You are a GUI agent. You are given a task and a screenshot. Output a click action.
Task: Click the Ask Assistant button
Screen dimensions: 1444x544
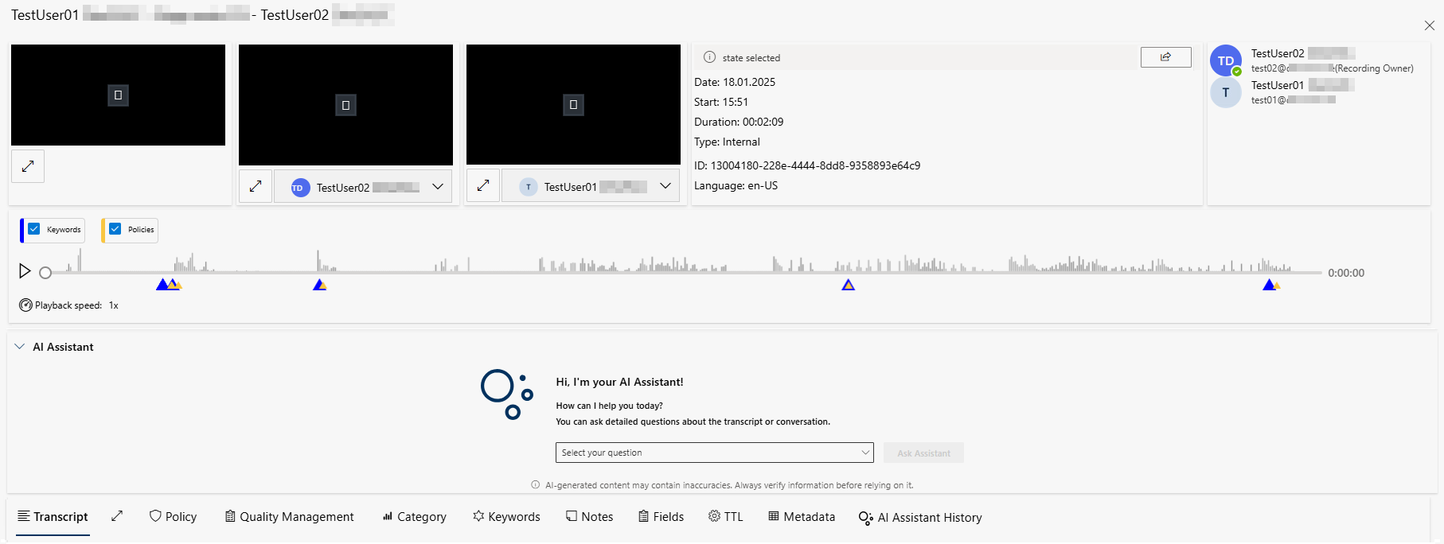point(923,453)
